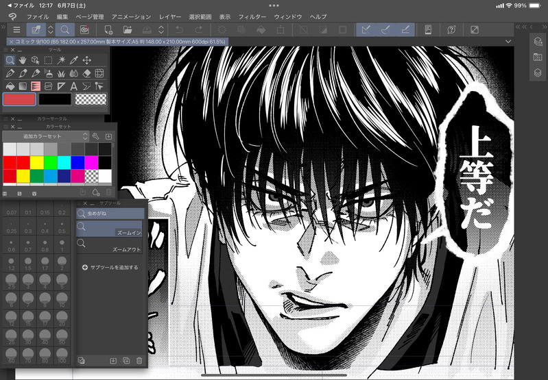Expand the chevron at canvas top right
548x380 pixels.
508,42
